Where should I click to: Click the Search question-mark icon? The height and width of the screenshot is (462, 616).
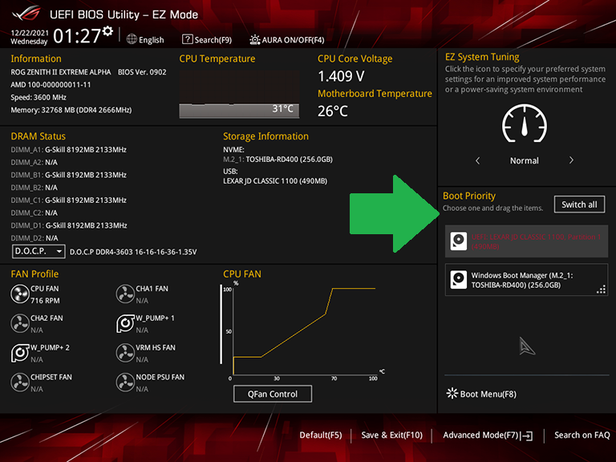(188, 39)
